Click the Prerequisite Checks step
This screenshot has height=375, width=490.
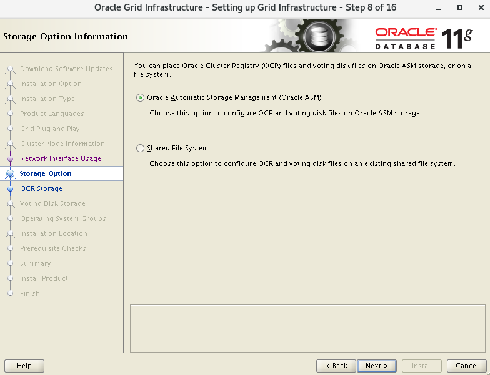click(52, 248)
